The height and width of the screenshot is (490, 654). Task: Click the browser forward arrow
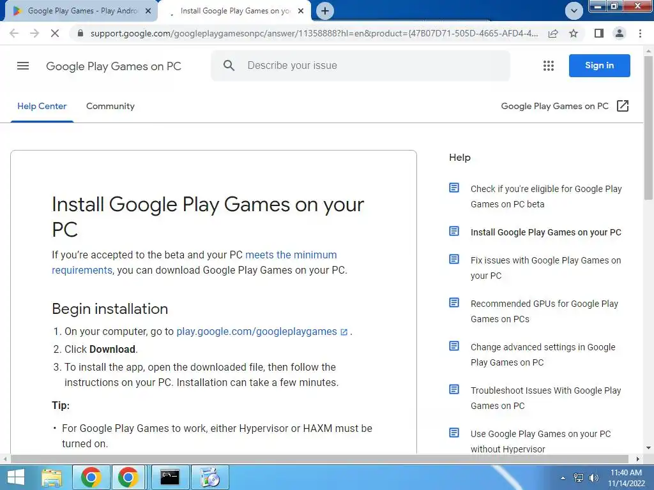[x=34, y=33]
